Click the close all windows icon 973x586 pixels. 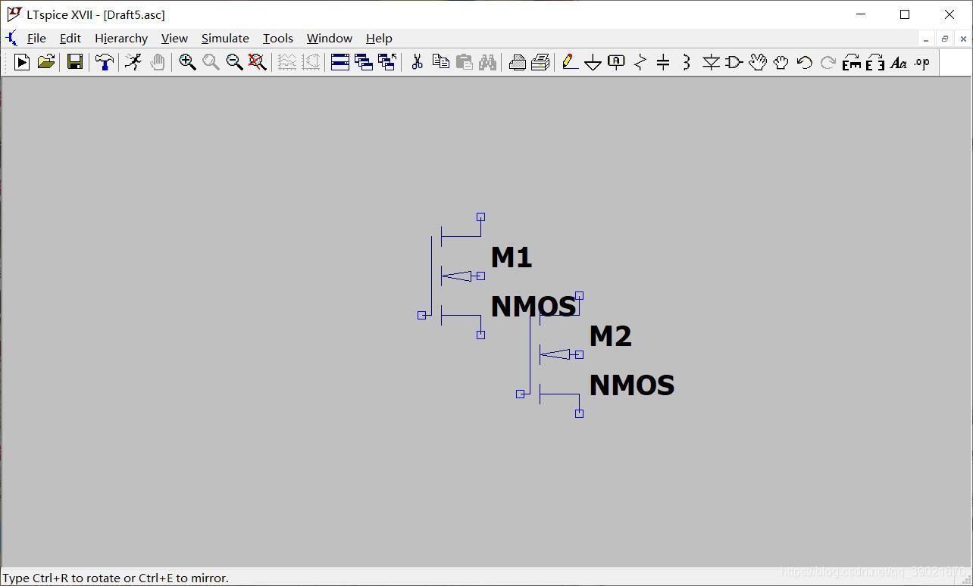tap(387, 62)
